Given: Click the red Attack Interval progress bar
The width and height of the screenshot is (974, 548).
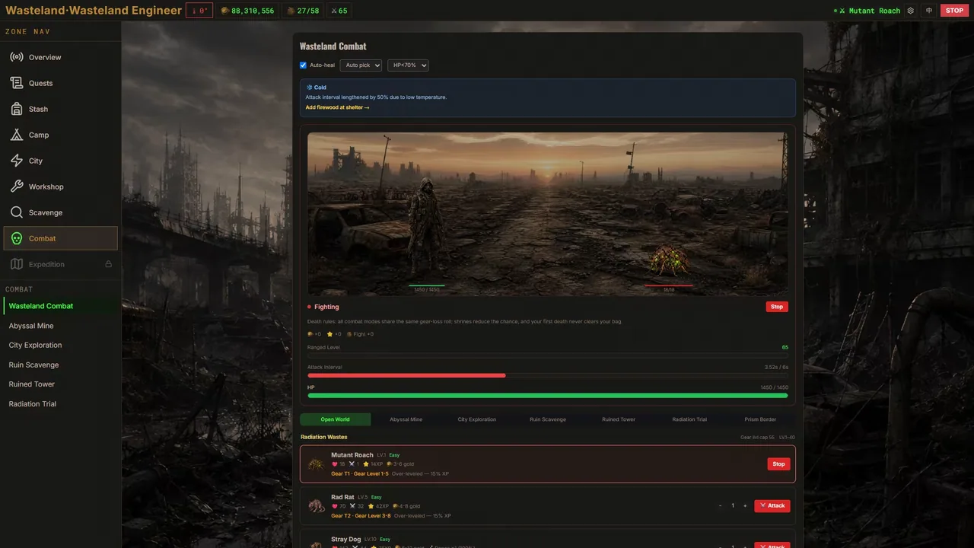Looking at the screenshot, I should coord(548,375).
